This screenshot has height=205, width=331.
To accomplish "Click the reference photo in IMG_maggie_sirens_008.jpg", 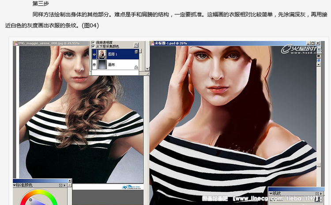I will click(x=81, y=114).
